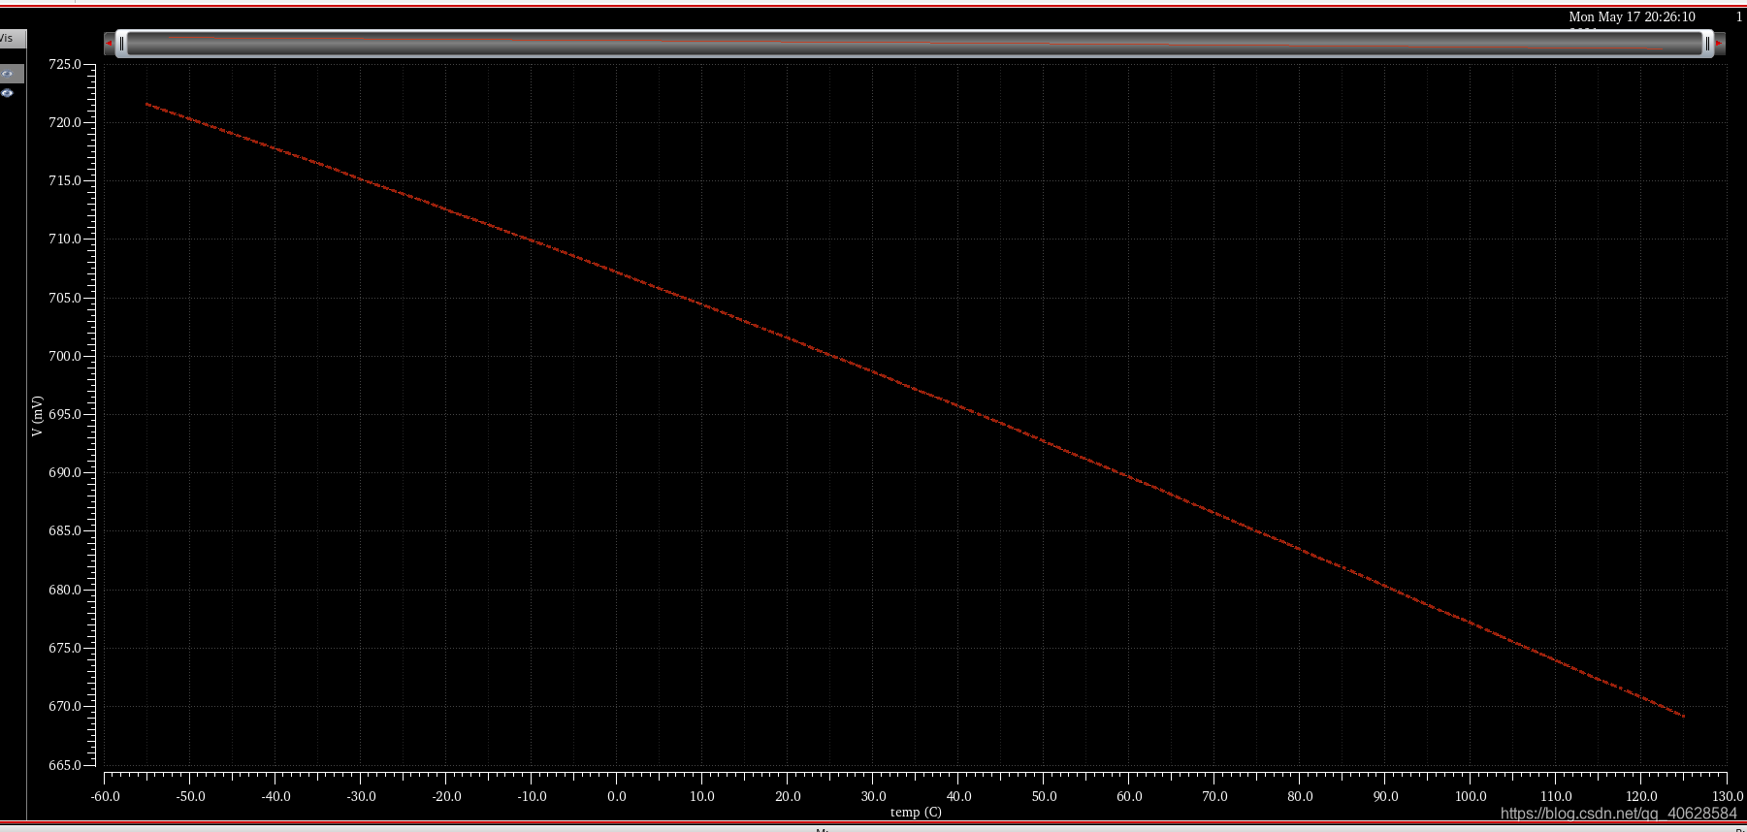The width and height of the screenshot is (1747, 832).
Task: Click the x-axis label "-10.0"
Action: point(532,796)
